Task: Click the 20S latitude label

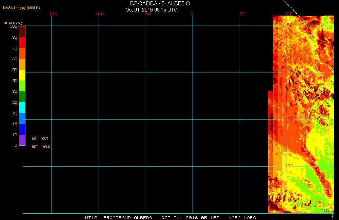Action: 288,166
